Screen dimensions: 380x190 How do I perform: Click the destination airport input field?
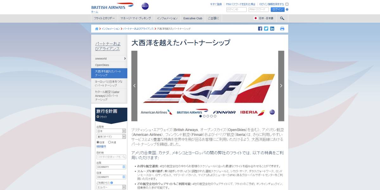(x=111, y=157)
